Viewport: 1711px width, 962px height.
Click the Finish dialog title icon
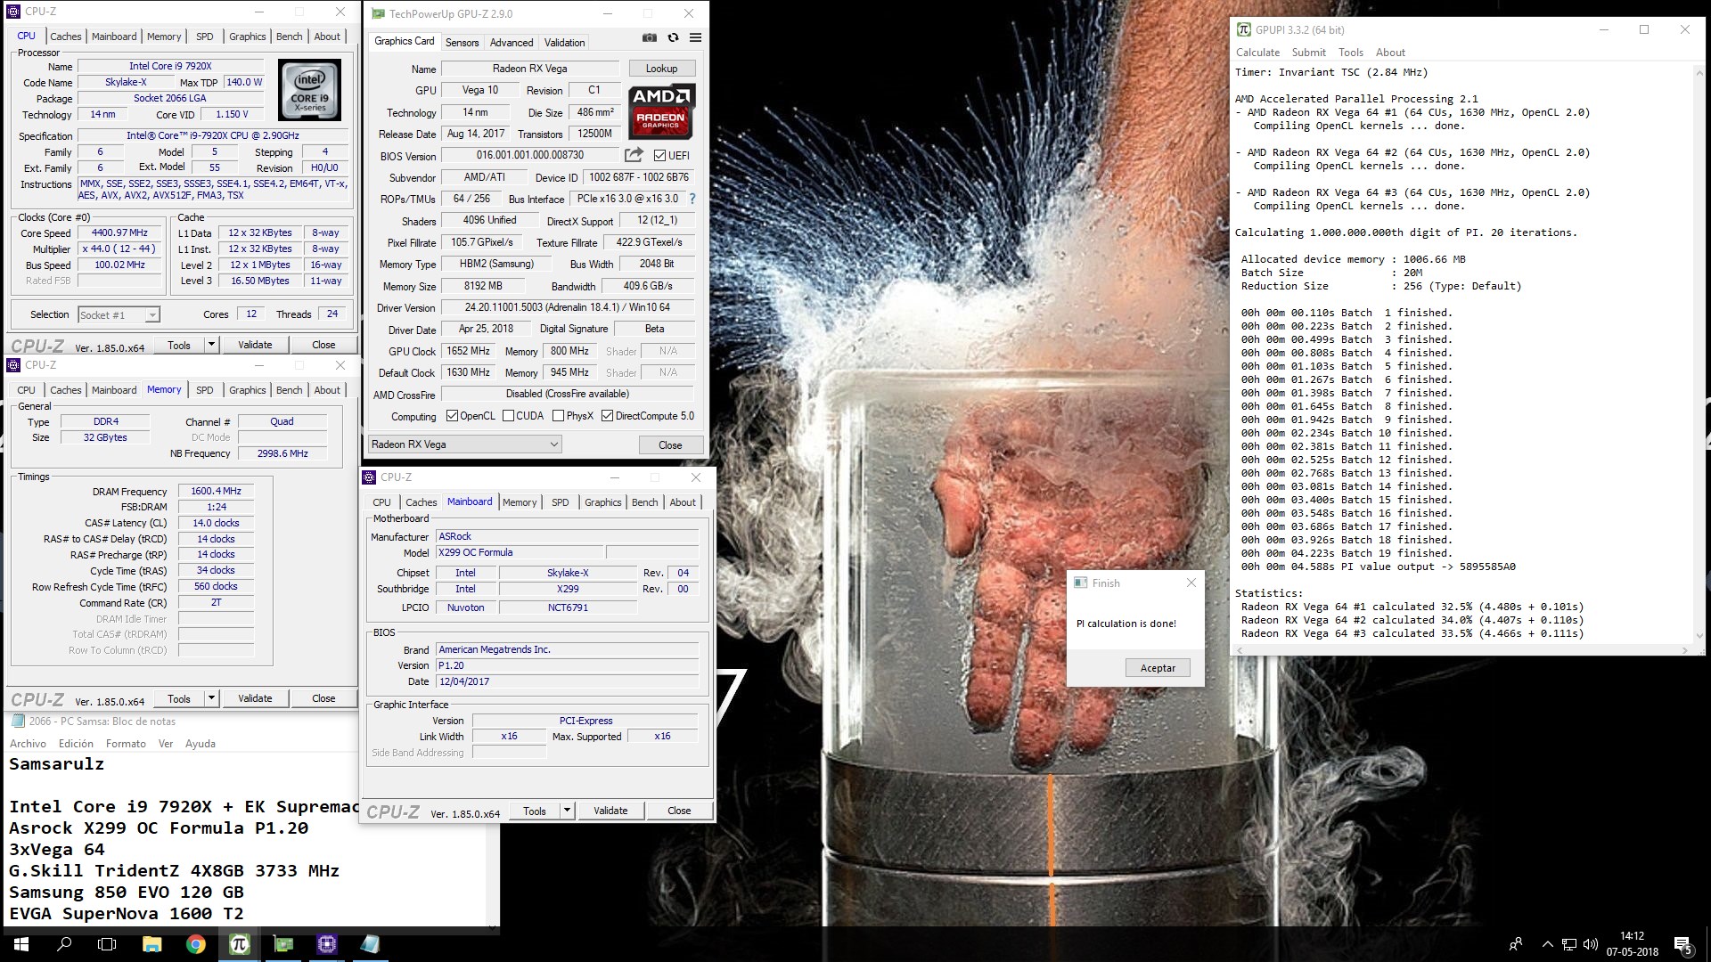1081,583
